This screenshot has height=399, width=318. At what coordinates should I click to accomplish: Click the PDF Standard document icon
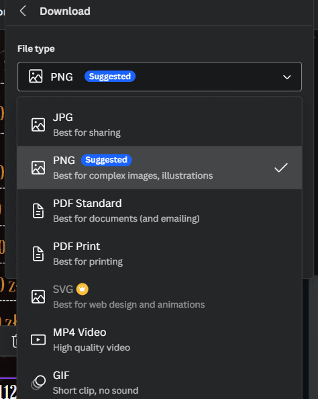38,211
